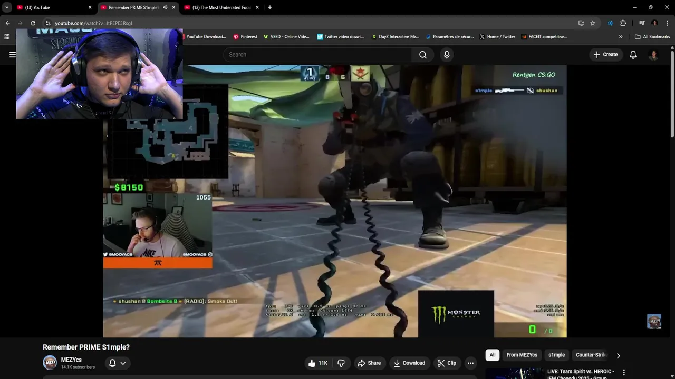Click the Create button
This screenshot has height=379, width=675.
click(605, 55)
